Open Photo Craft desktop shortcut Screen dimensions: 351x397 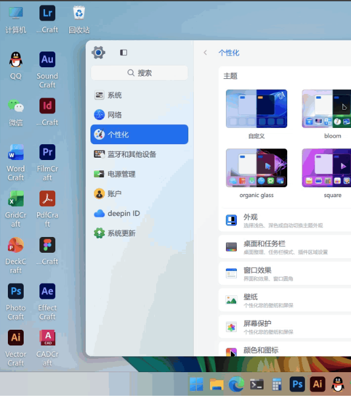click(16, 302)
